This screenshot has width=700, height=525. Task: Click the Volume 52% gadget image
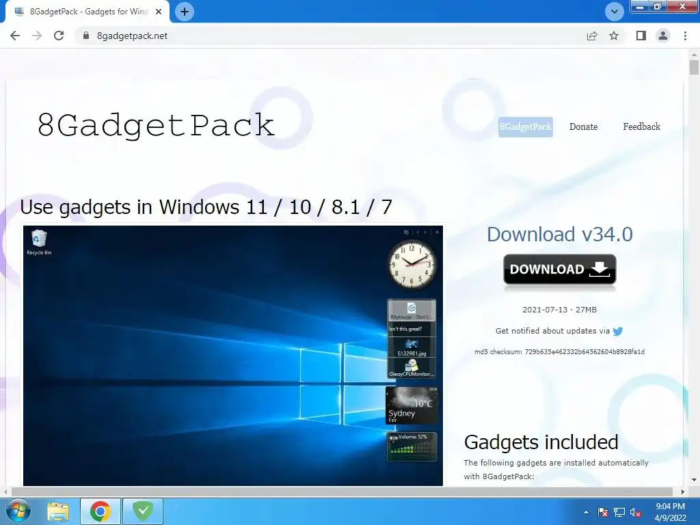[x=412, y=446]
